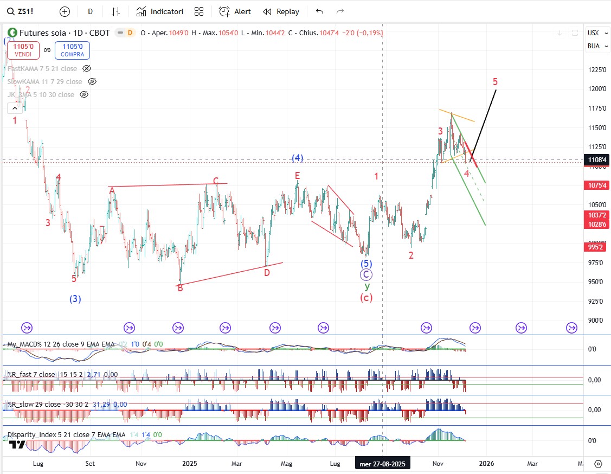Show the FastKAMA 7 5 21 indicator
The width and height of the screenshot is (611, 474).
pos(87,69)
